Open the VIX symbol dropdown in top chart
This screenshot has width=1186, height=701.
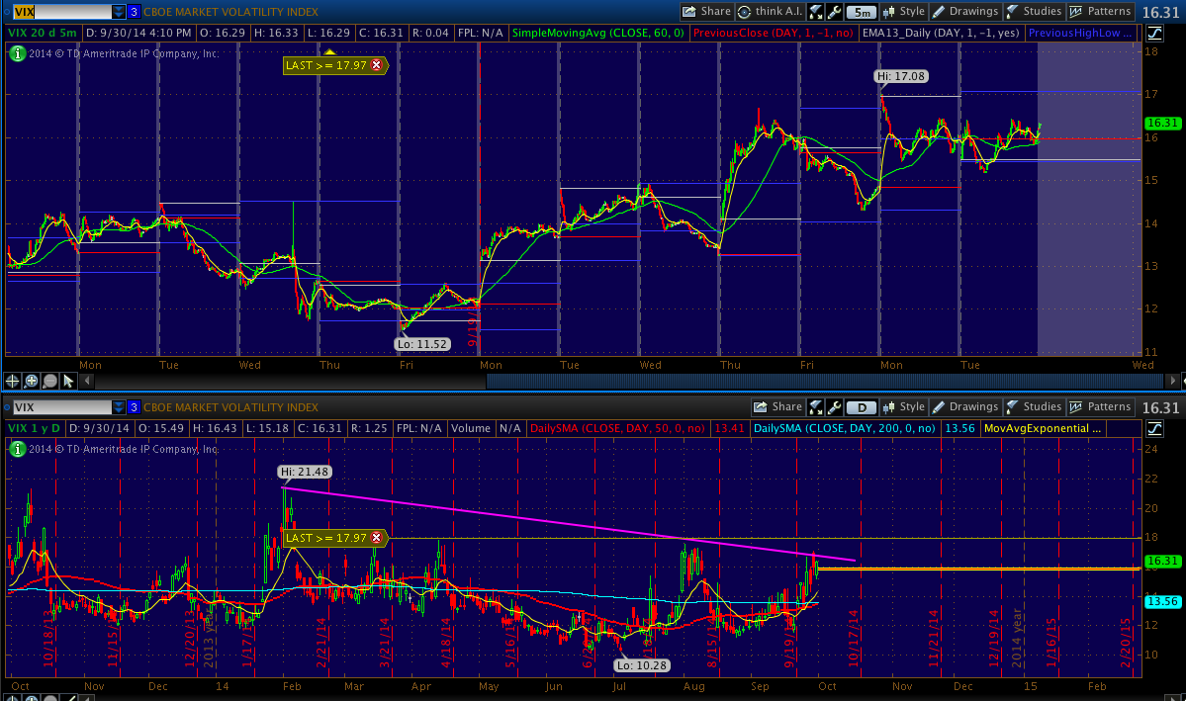tap(119, 12)
